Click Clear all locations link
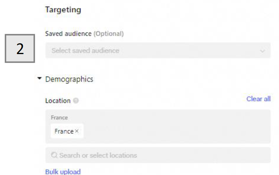 258,99
